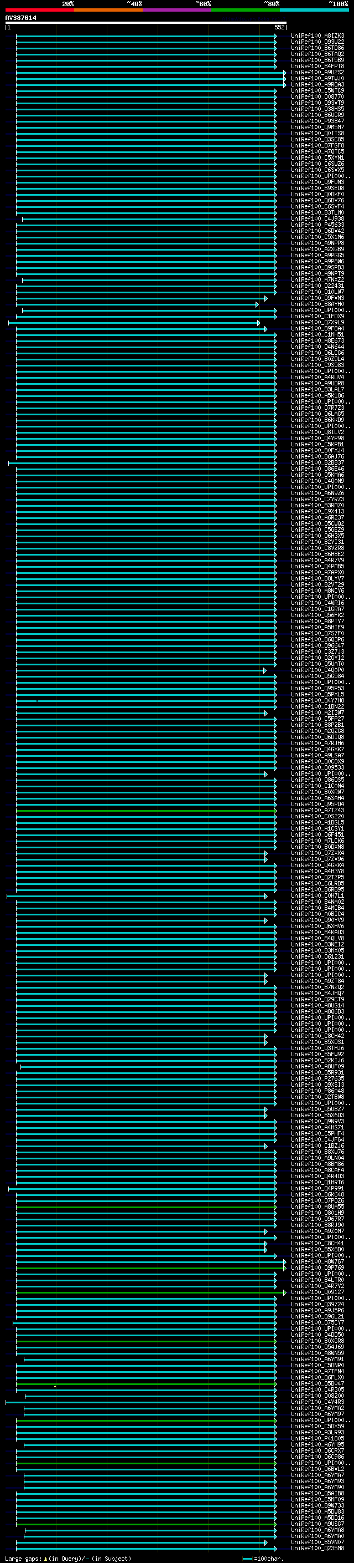Select the UniRef100_B8P2B1 label

(x=317, y=725)
